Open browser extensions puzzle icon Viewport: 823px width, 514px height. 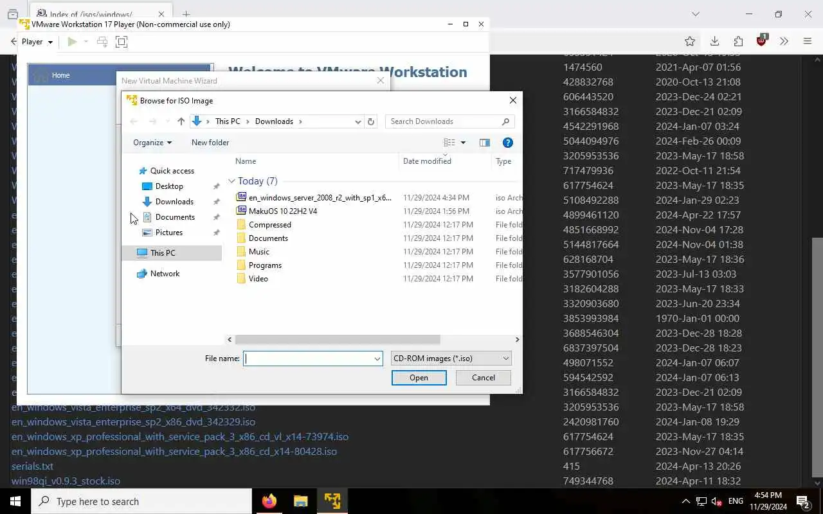click(x=738, y=41)
